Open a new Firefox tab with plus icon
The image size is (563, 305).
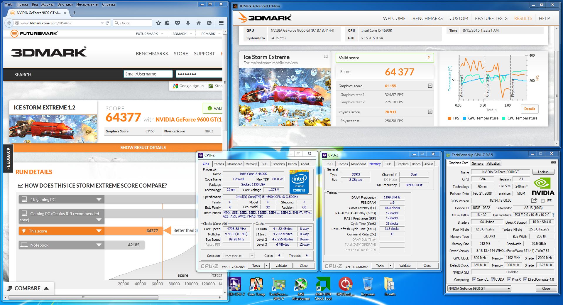(x=75, y=13)
